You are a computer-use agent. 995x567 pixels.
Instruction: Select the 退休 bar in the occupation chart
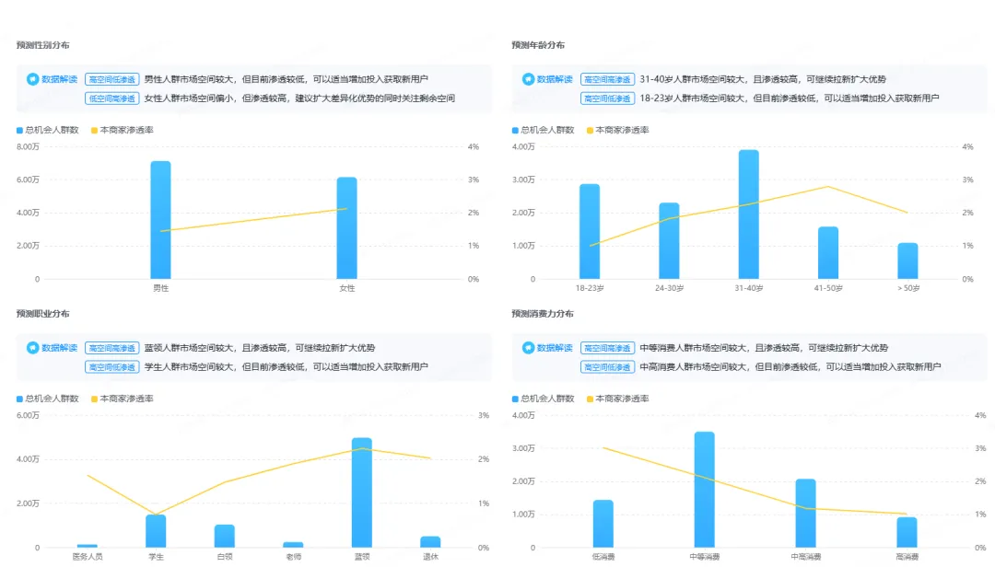[x=430, y=541]
